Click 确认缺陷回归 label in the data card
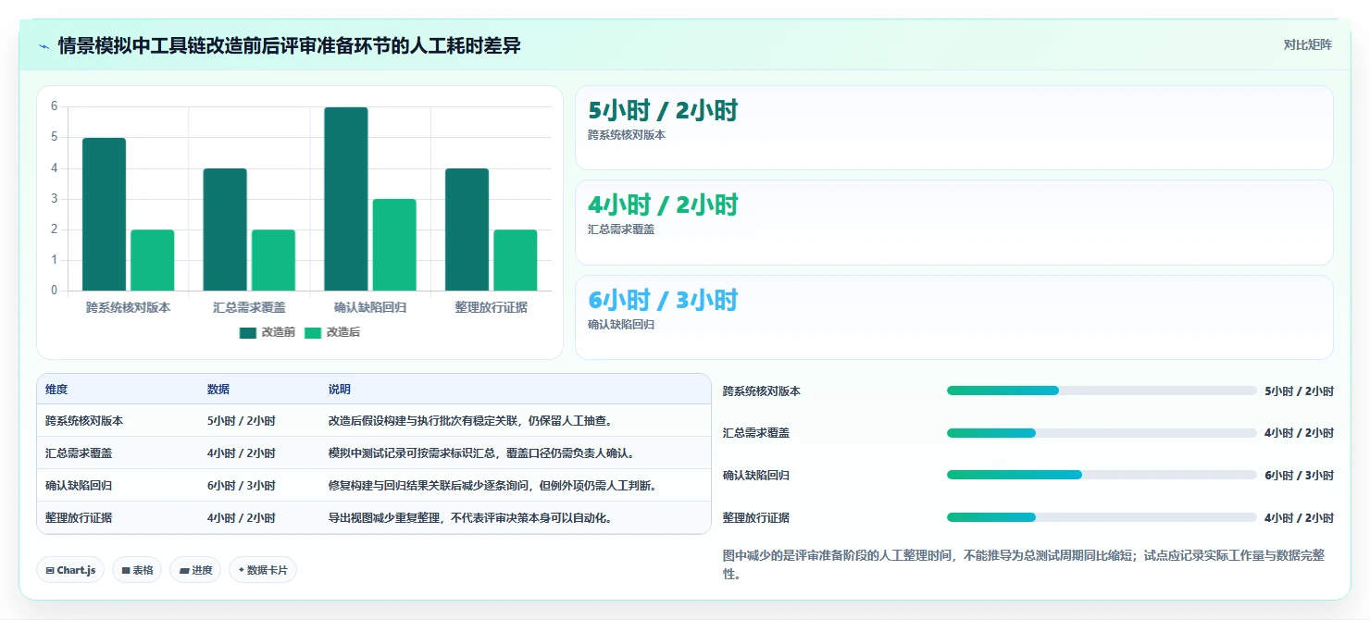This screenshot has width=1370, height=620. [x=621, y=325]
